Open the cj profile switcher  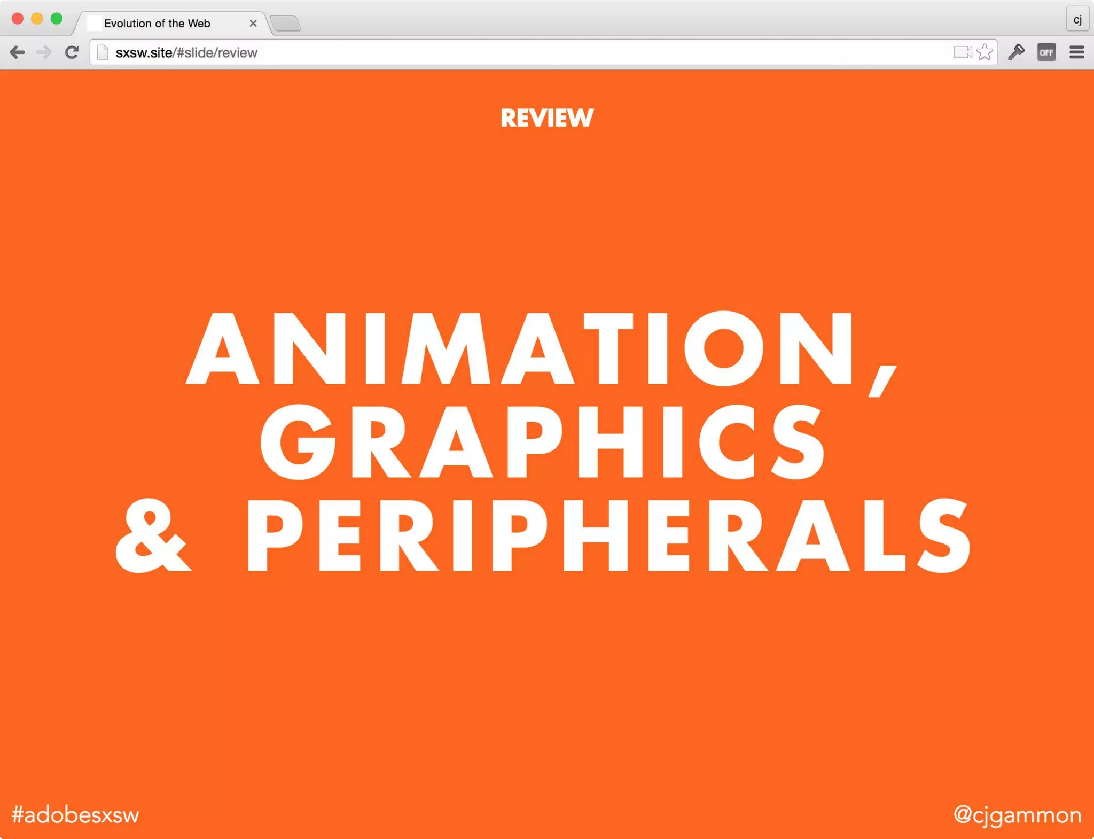[1077, 20]
